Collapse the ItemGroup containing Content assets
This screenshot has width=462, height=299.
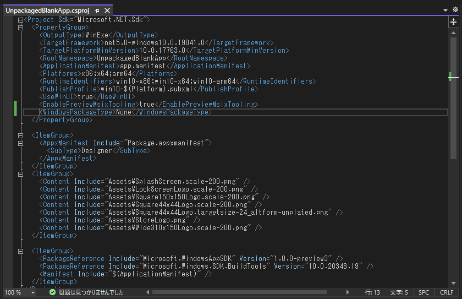21,174
